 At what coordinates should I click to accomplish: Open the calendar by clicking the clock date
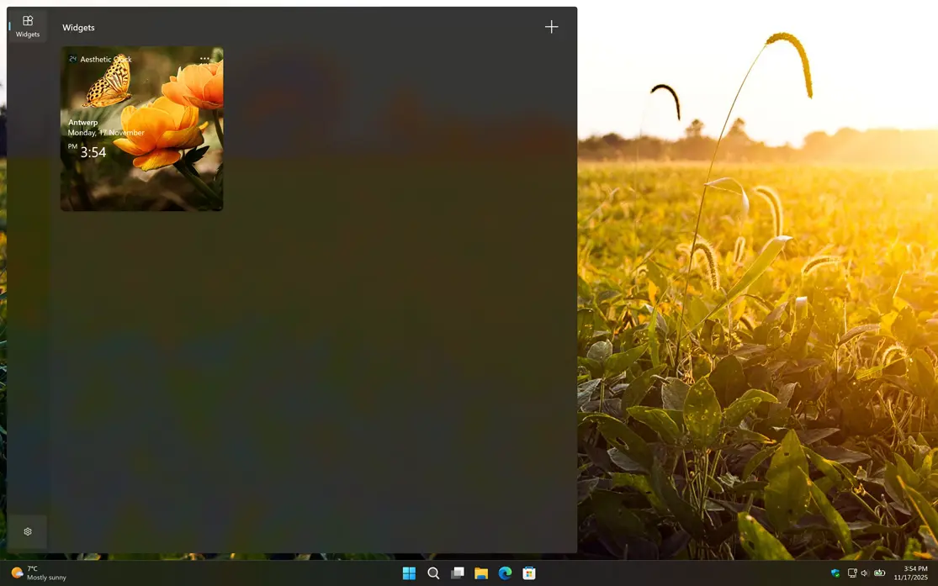coord(912,573)
